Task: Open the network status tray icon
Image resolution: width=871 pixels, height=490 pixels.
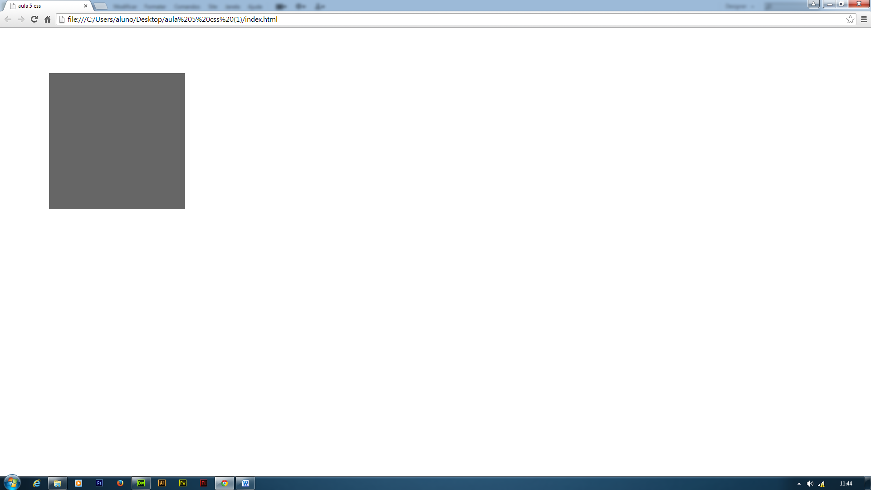Action: coord(821,484)
